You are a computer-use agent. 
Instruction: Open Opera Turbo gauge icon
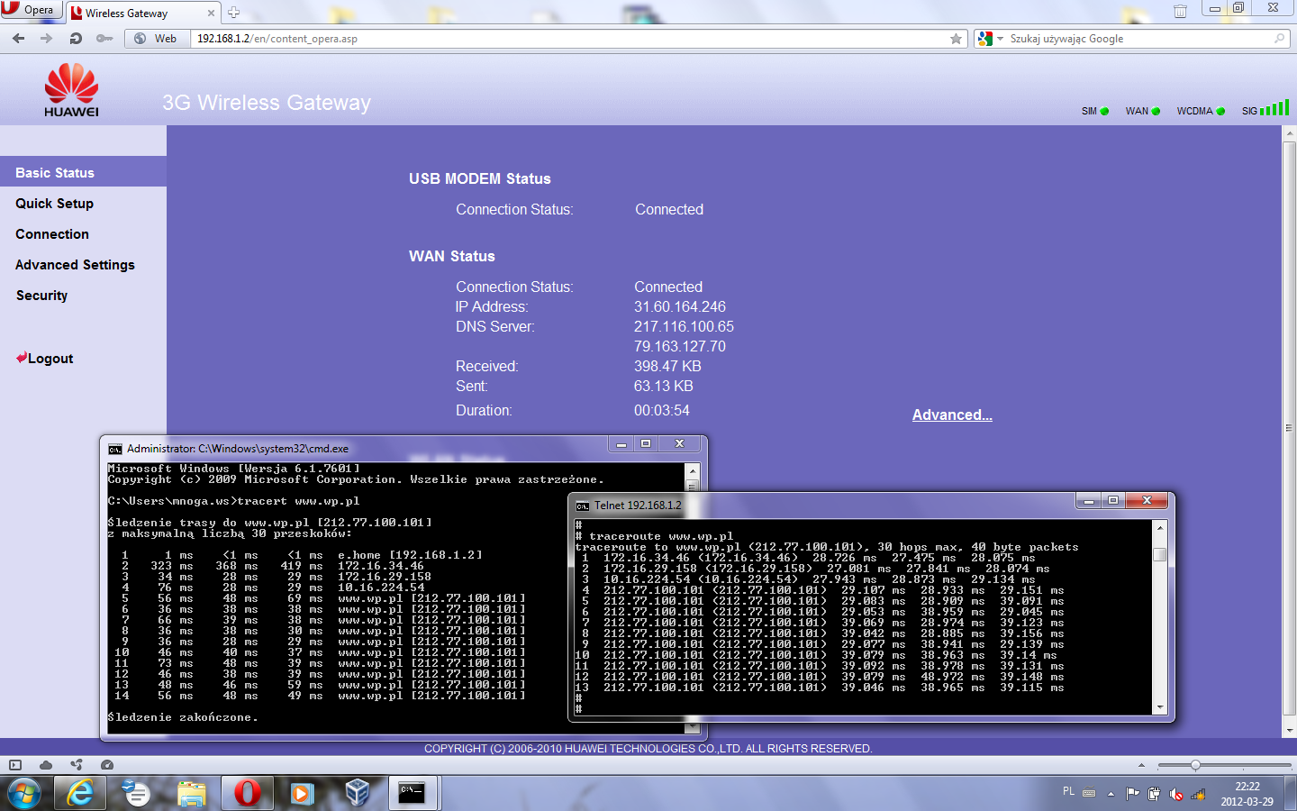coord(107,765)
